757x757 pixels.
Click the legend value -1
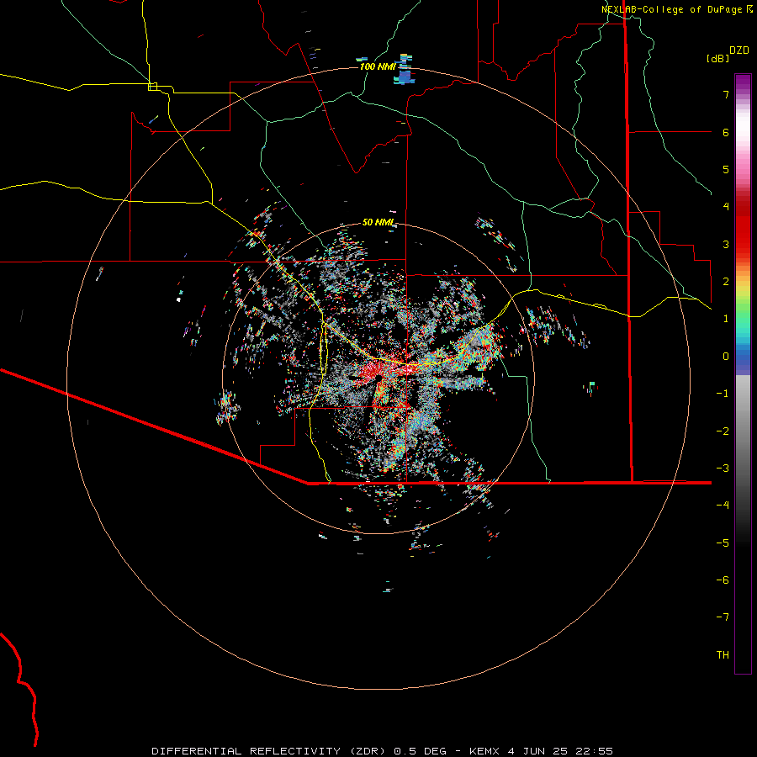(723, 394)
